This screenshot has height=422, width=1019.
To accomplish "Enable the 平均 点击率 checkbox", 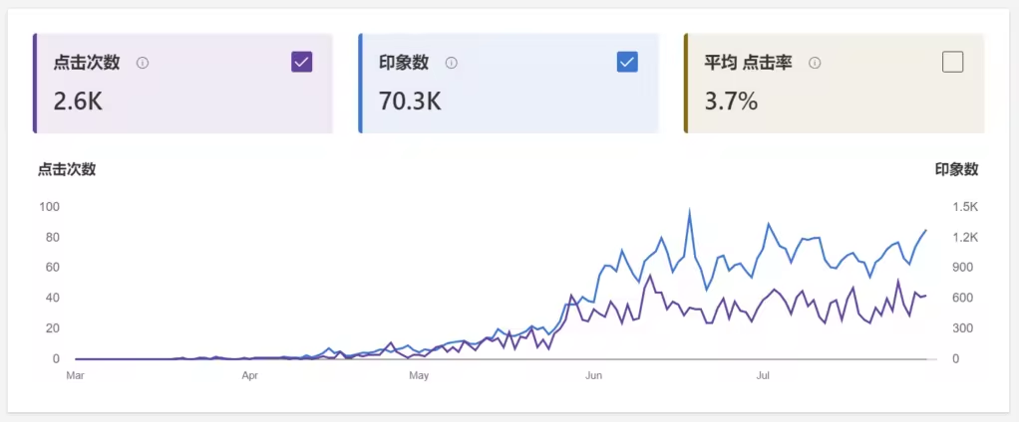I will tap(953, 63).
